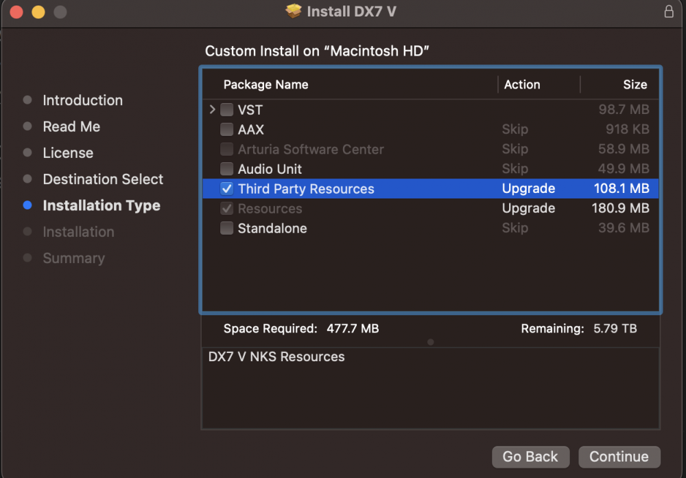Click the Size column header
Viewport: 686px width, 478px height.
[635, 84]
